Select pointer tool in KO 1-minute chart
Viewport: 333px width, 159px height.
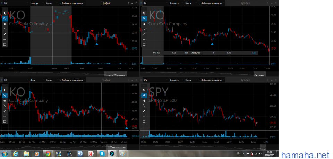[144, 13]
